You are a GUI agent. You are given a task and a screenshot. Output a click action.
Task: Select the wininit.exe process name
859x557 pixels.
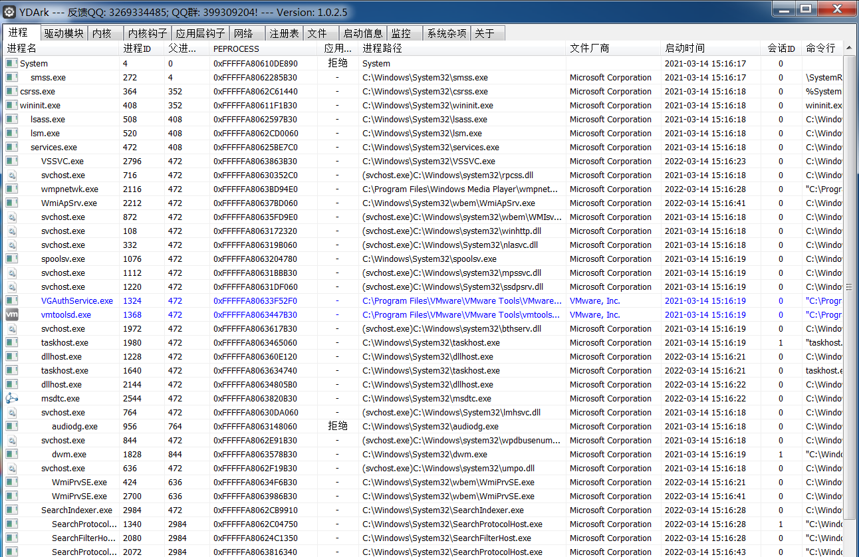click(x=40, y=106)
